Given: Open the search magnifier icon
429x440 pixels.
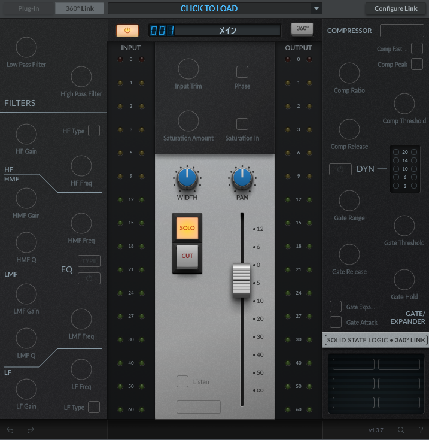Looking at the screenshot, I should coord(401,430).
